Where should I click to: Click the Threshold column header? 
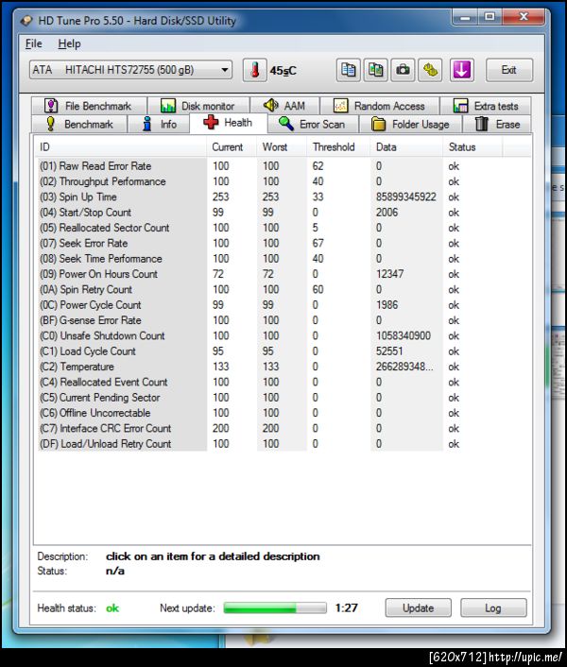tap(338, 147)
